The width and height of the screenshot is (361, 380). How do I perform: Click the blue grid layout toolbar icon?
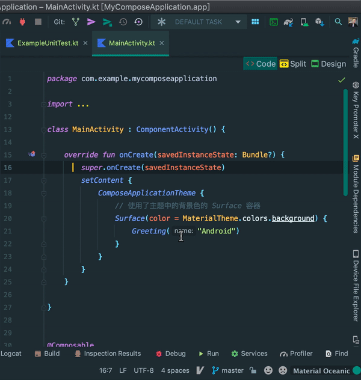255,22
